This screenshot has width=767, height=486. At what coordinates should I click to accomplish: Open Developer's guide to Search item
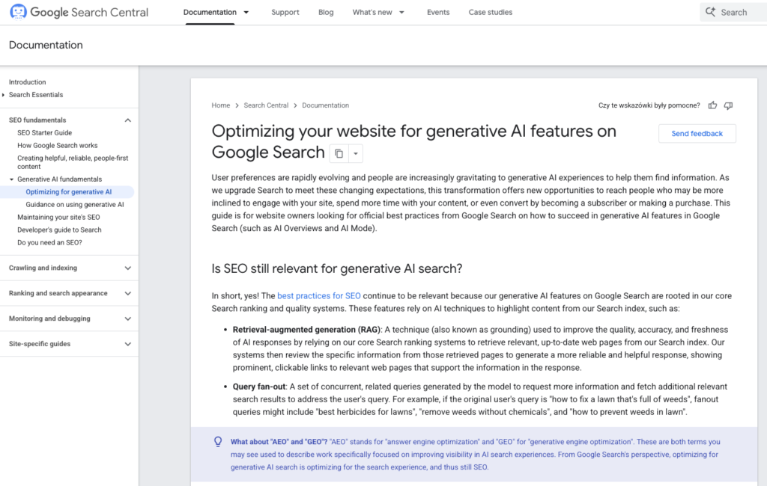pyautogui.click(x=59, y=230)
